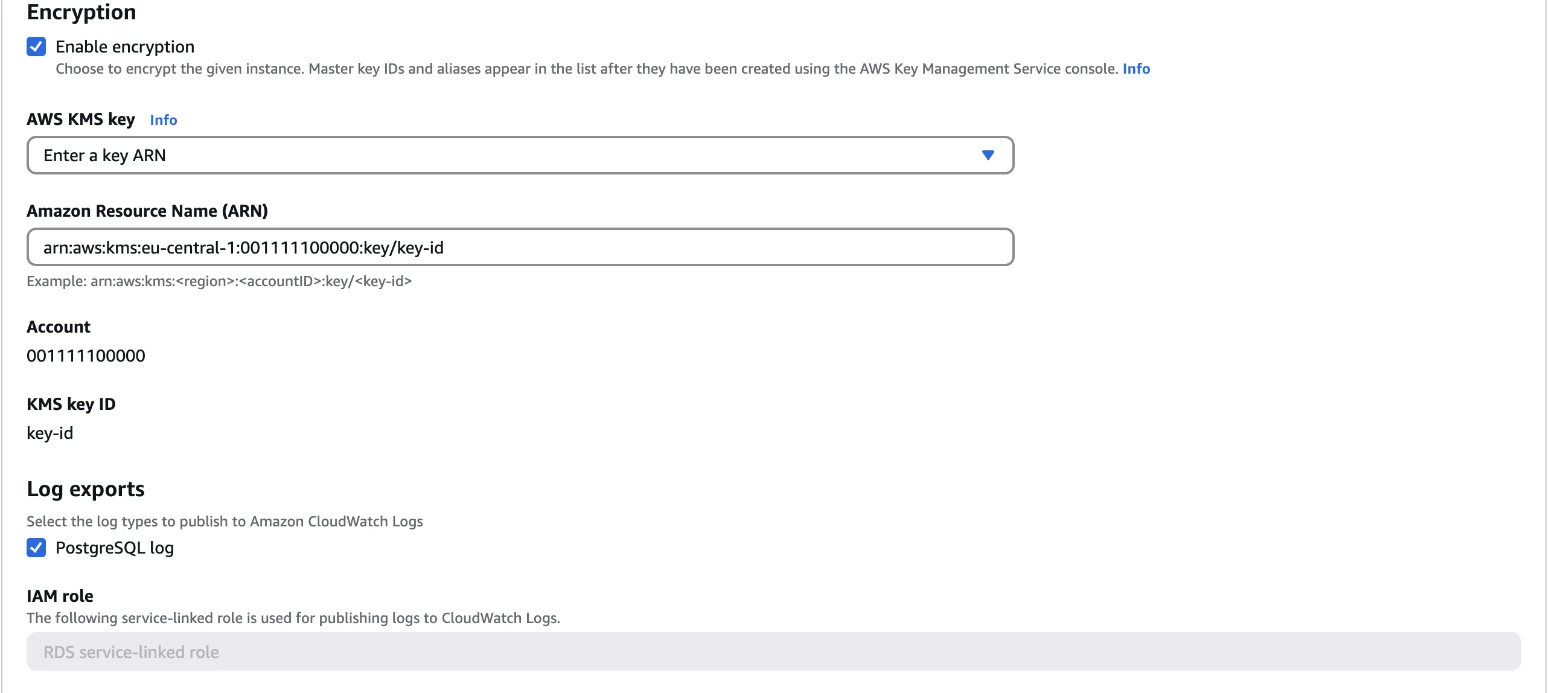Click the PostgreSQL log label text
1549x693 pixels.
115,548
